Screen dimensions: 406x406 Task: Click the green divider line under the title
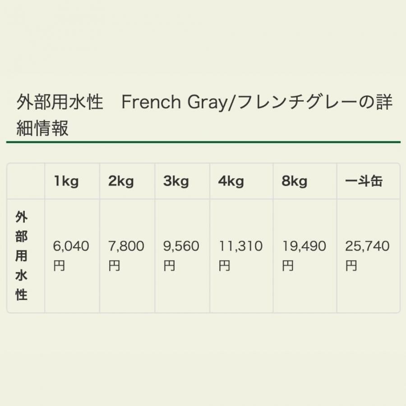(x=203, y=142)
